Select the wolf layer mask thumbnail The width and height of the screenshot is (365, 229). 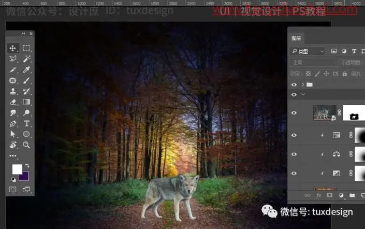[x=354, y=112]
